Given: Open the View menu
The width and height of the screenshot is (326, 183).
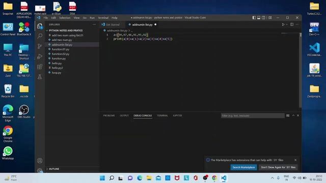Looking at the screenshot, I should (76, 18).
